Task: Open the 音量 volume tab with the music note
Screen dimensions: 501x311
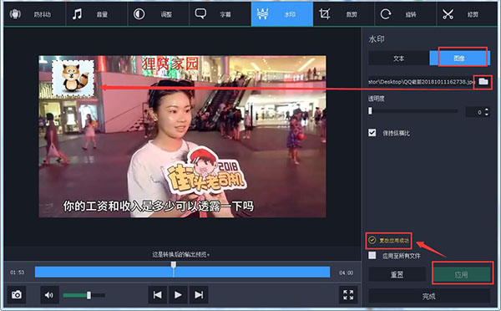Action: pyautogui.click(x=97, y=14)
